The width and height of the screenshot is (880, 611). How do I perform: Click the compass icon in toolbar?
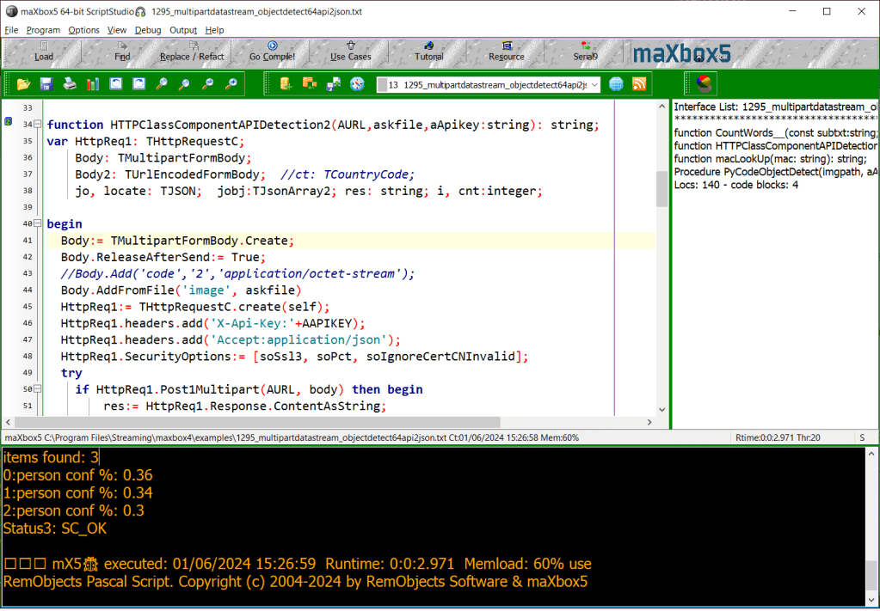357,83
